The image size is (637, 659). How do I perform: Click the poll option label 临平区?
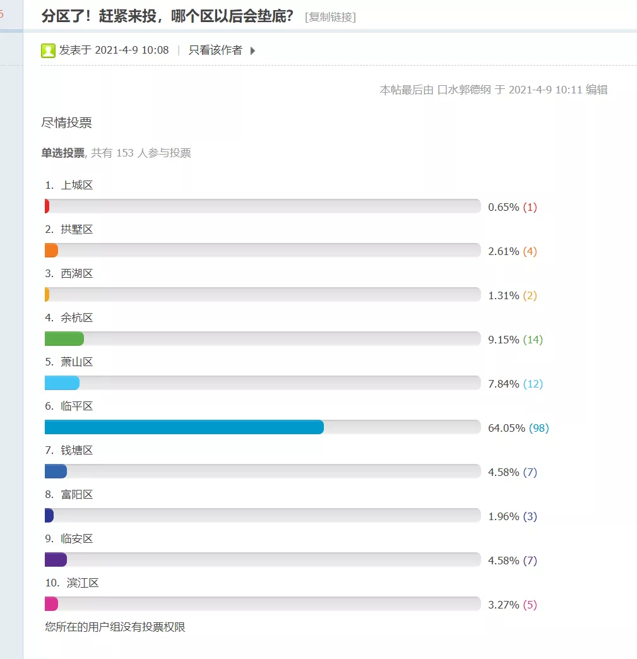pos(76,406)
